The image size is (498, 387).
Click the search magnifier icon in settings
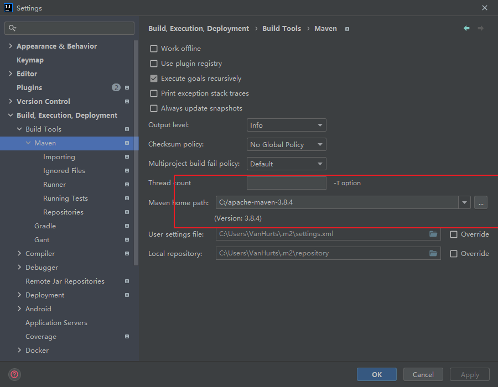click(12, 28)
